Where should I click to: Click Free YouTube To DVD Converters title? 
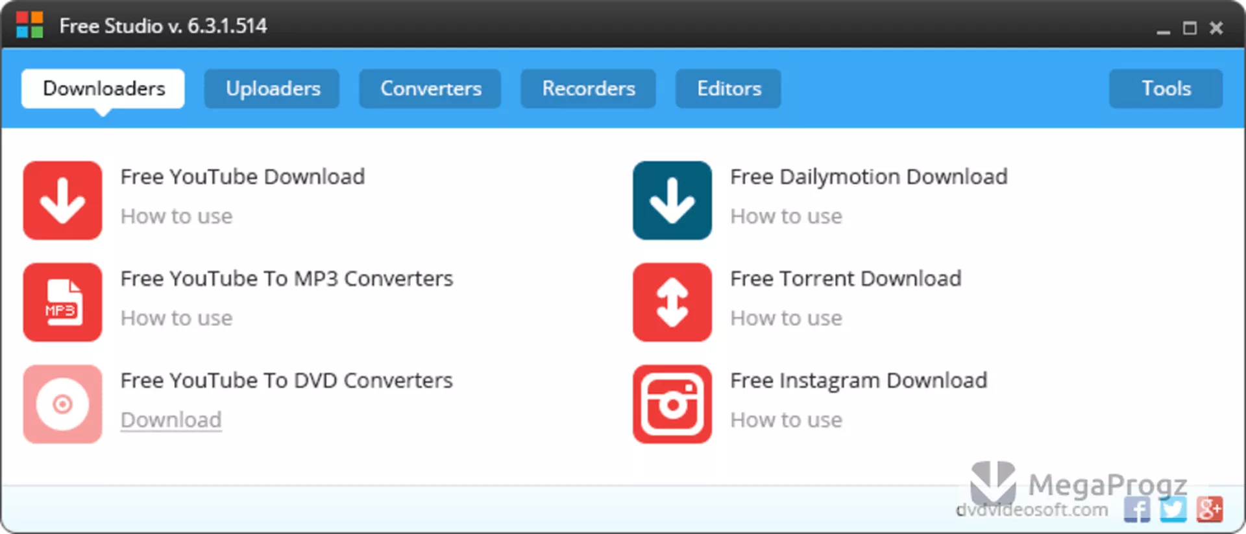[287, 380]
